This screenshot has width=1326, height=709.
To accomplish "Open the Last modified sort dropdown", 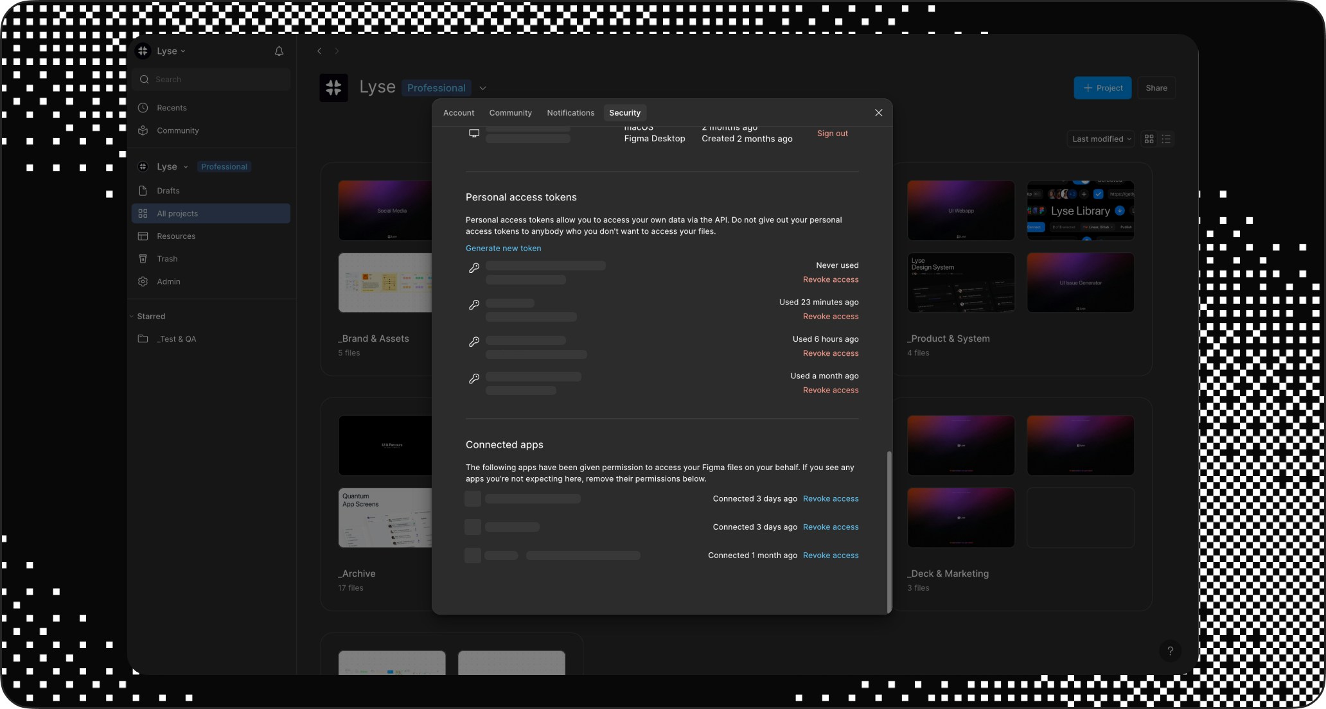I will coord(1101,139).
